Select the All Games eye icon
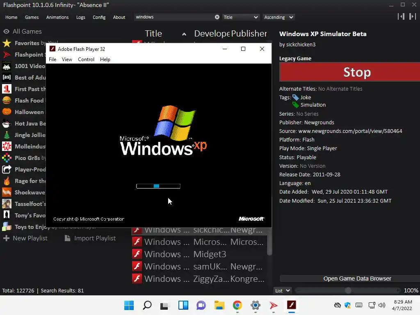 [x=6, y=32]
